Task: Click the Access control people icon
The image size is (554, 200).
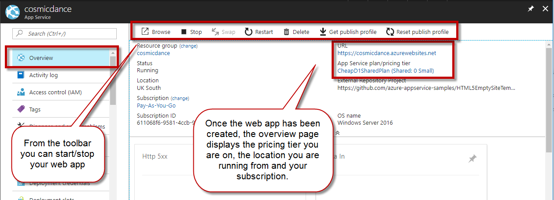Action: pos(21,92)
